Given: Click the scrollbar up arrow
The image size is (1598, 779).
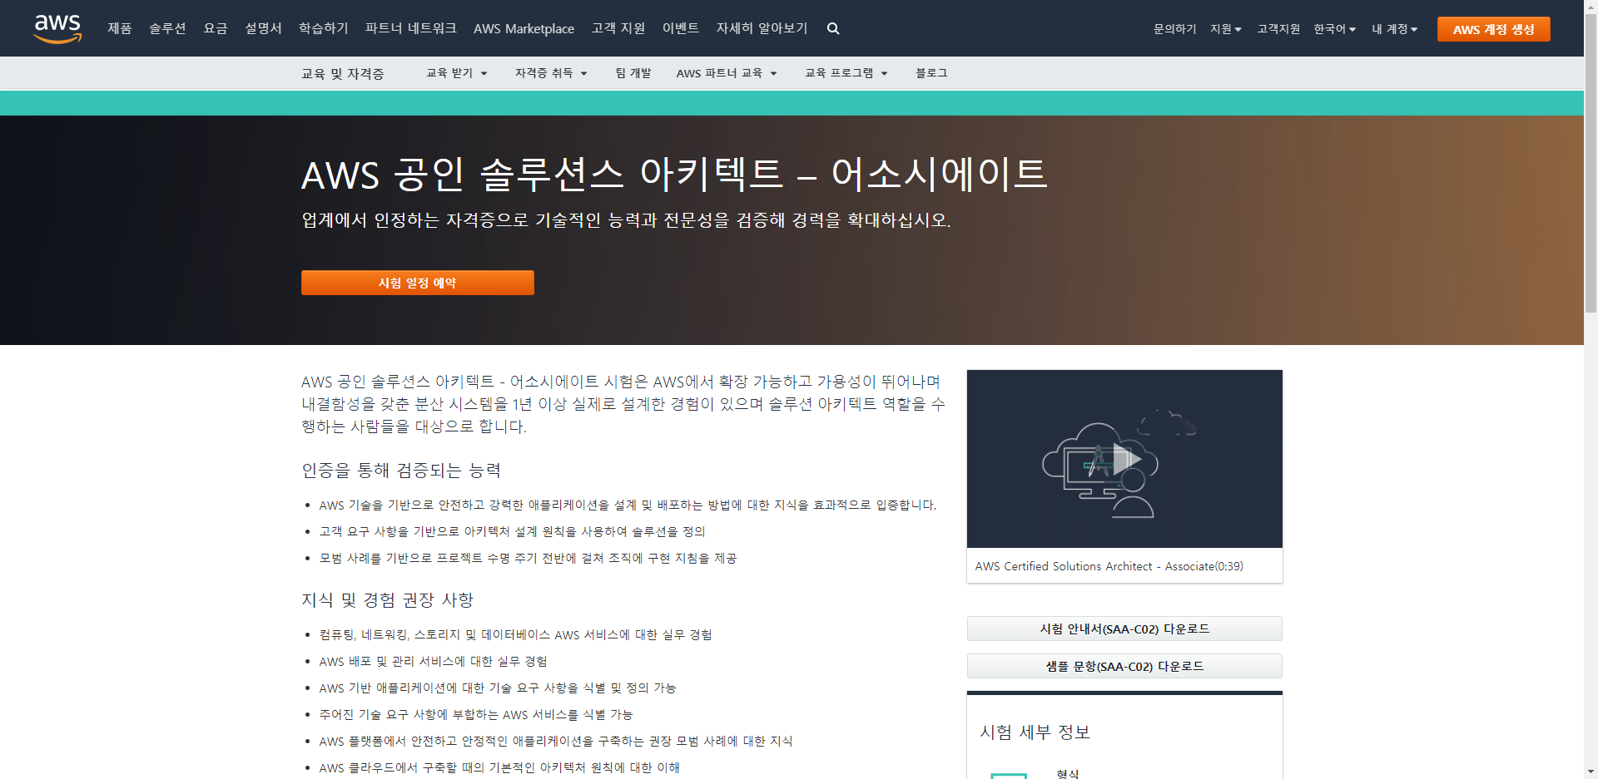Looking at the screenshot, I should coord(1591,6).
